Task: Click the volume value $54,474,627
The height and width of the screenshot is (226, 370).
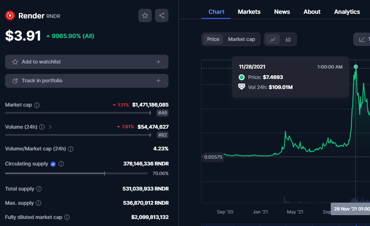Action: (153, 127)
